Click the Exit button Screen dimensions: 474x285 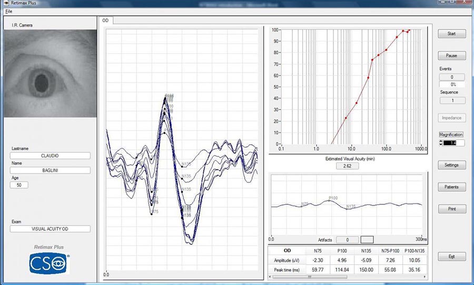coord(451,257)
